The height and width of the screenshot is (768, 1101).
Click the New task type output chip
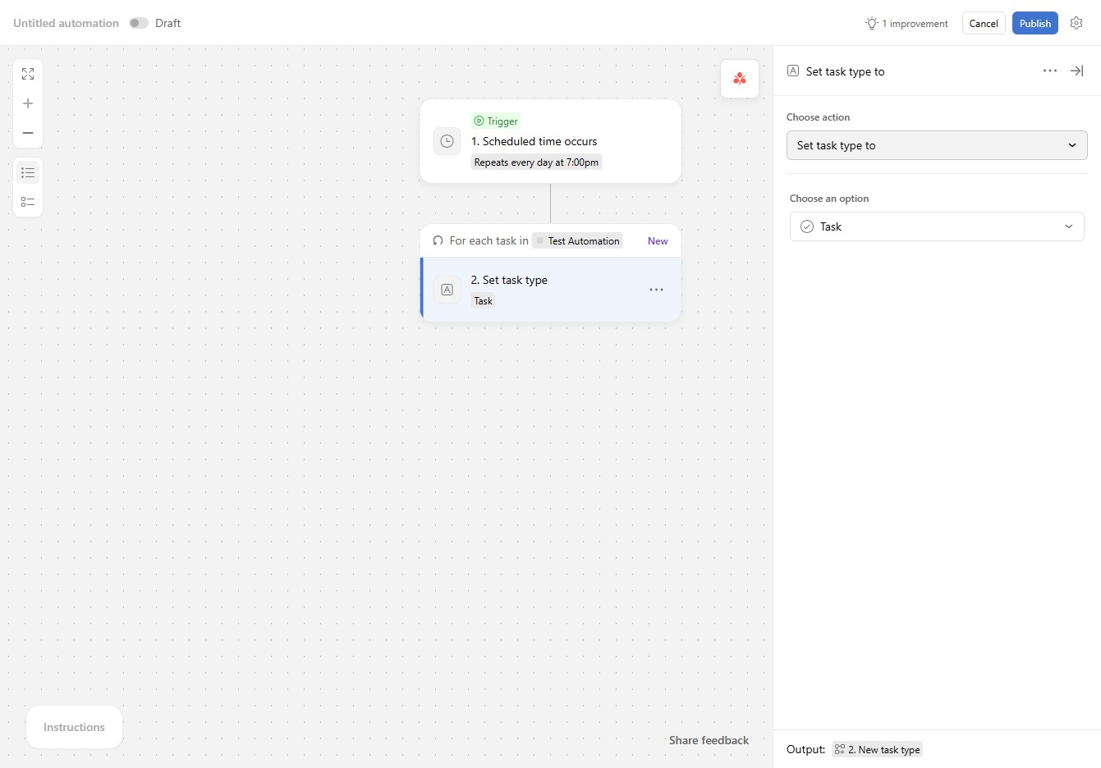coord(877,749)
